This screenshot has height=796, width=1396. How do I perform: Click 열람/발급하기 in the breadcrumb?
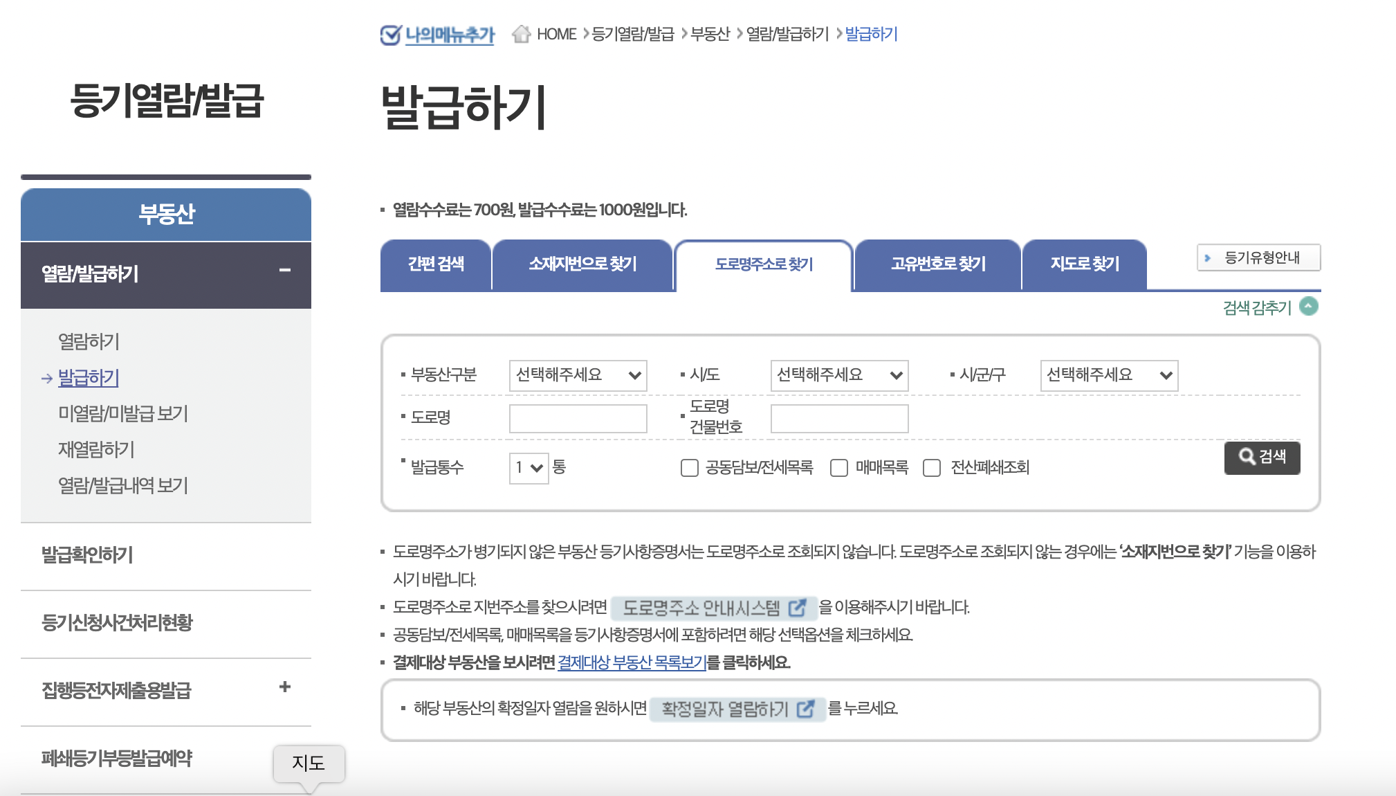tap(787, 34)
